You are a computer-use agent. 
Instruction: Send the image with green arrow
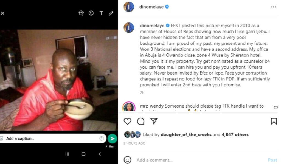coord(112,138)
